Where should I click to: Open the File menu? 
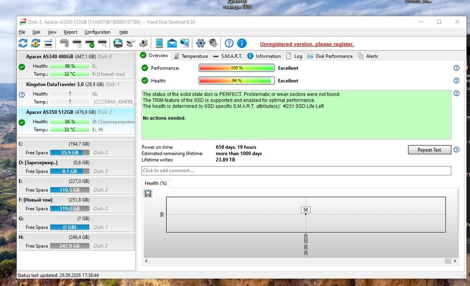(22, 32)
